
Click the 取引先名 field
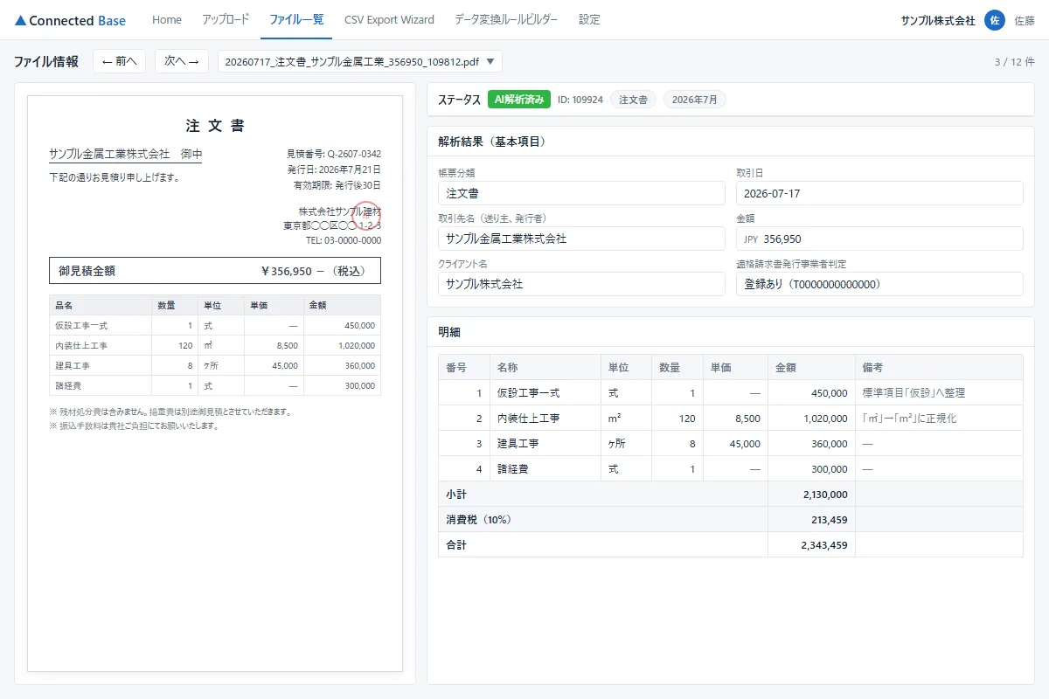point(581,239)
